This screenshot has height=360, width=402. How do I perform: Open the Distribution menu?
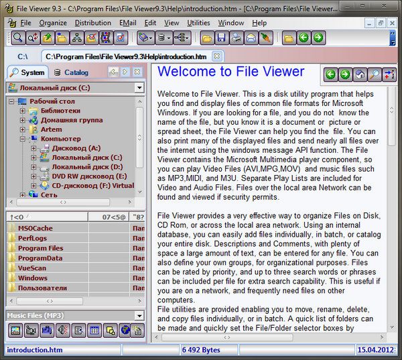(x=93, y=23)
